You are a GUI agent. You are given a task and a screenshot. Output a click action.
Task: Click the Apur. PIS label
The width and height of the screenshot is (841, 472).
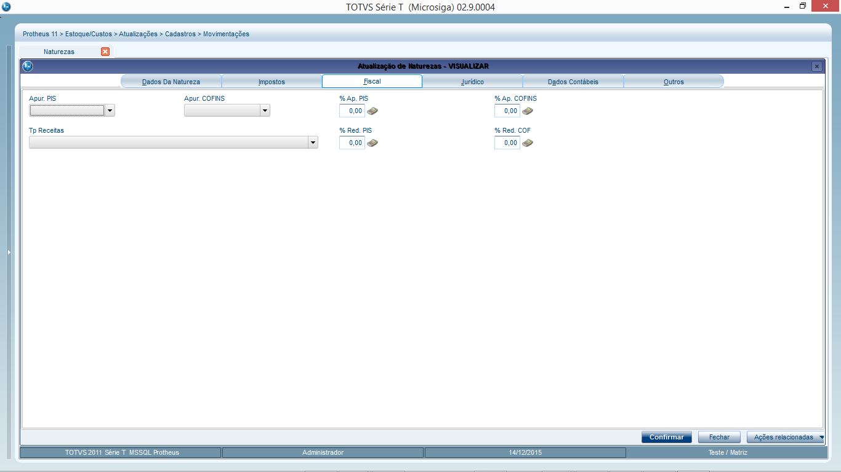[x=42, y=98]
